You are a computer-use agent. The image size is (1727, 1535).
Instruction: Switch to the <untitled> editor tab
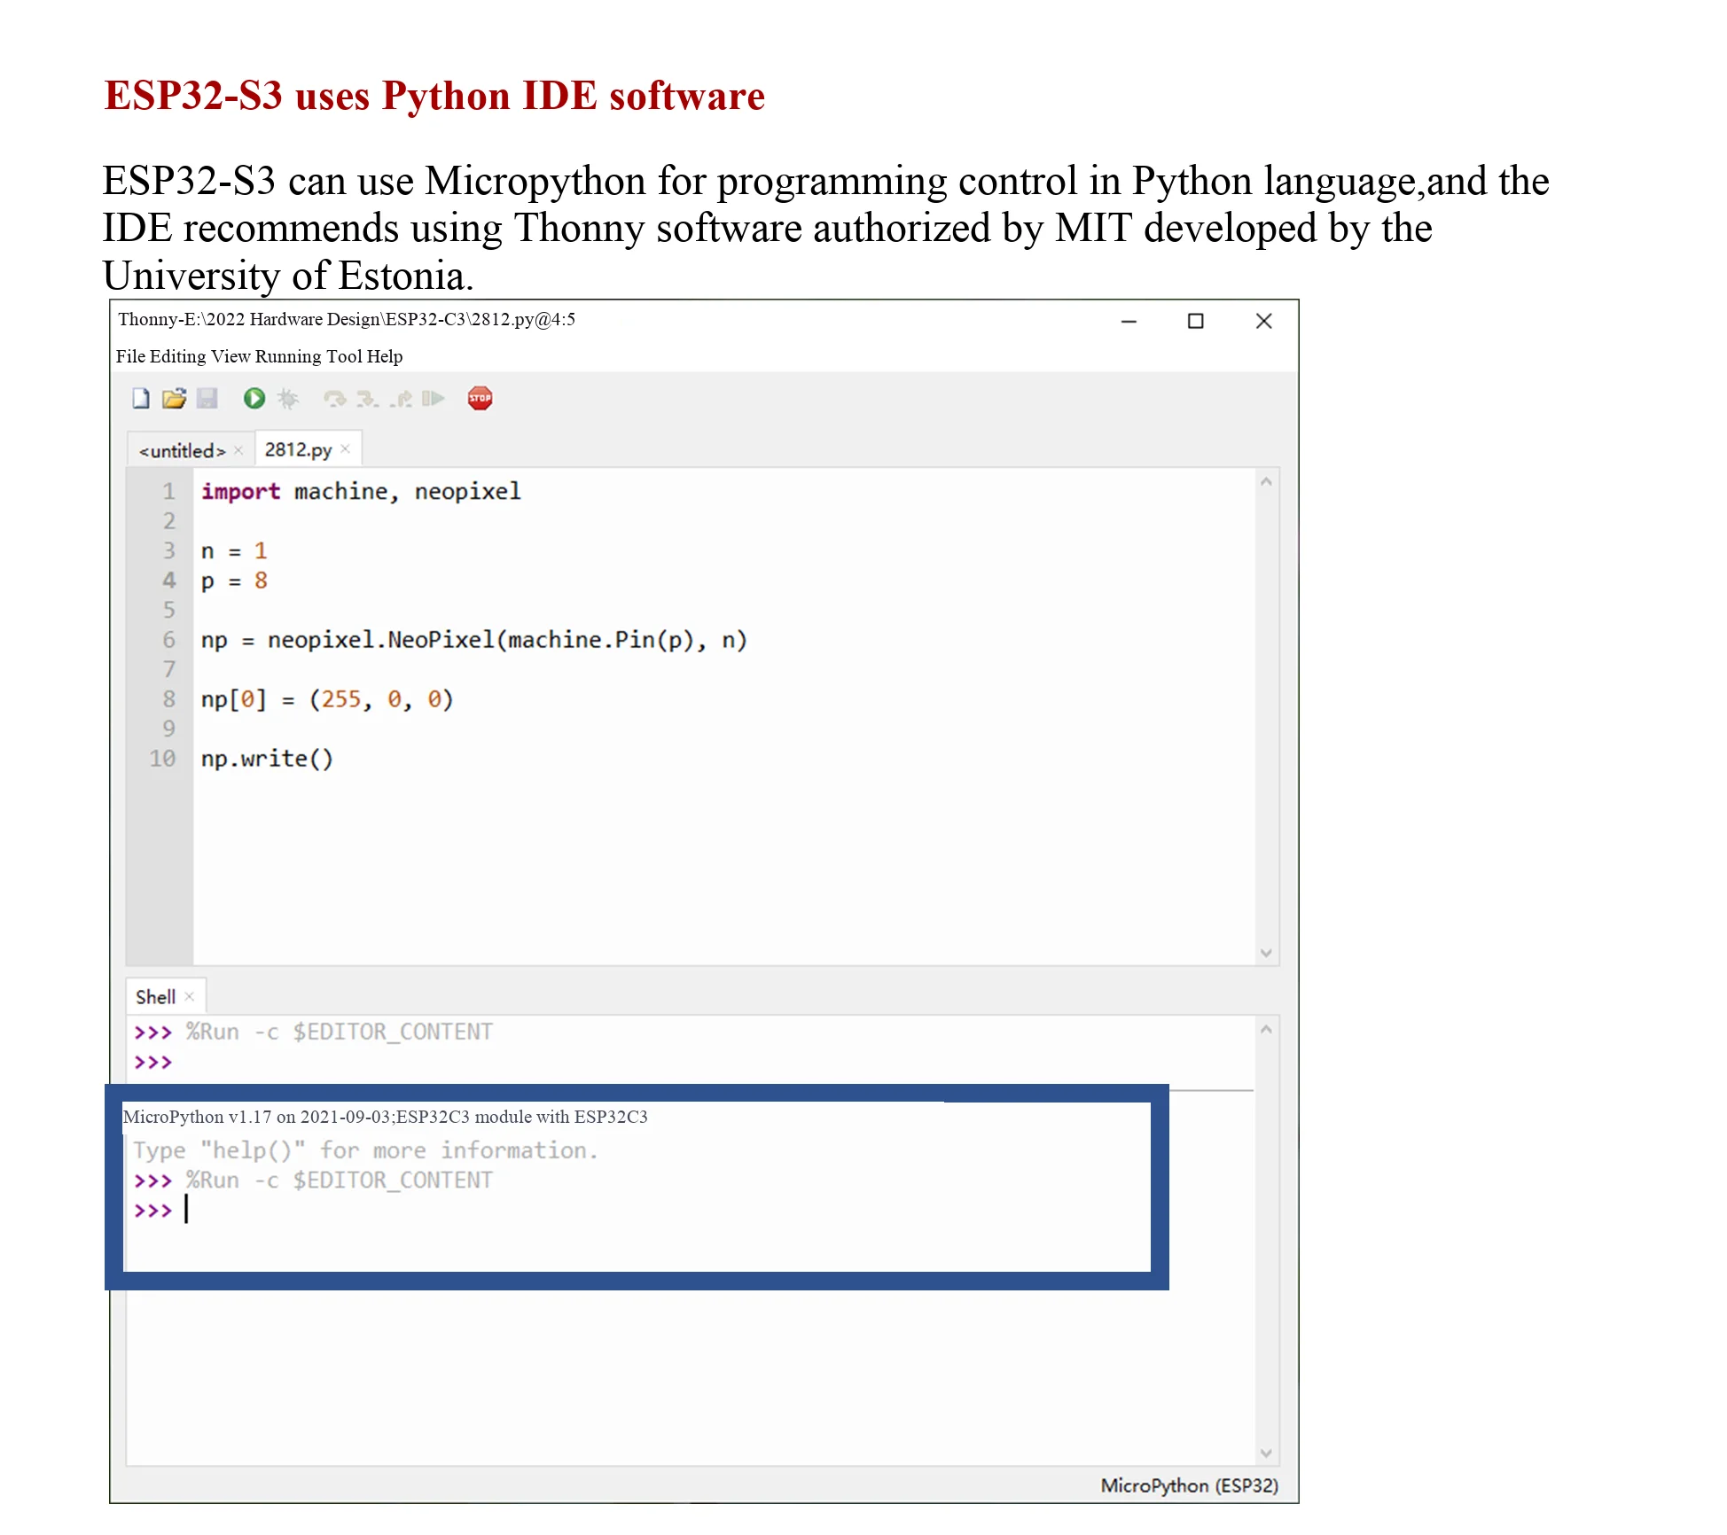pos(183,451)
